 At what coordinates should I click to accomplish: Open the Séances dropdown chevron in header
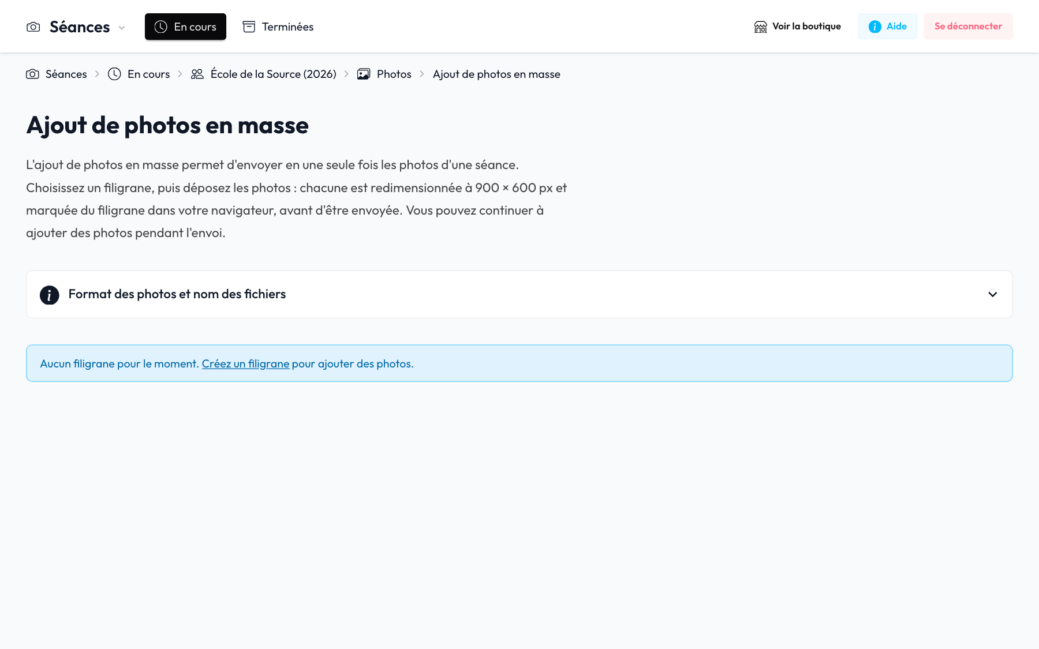122,28
